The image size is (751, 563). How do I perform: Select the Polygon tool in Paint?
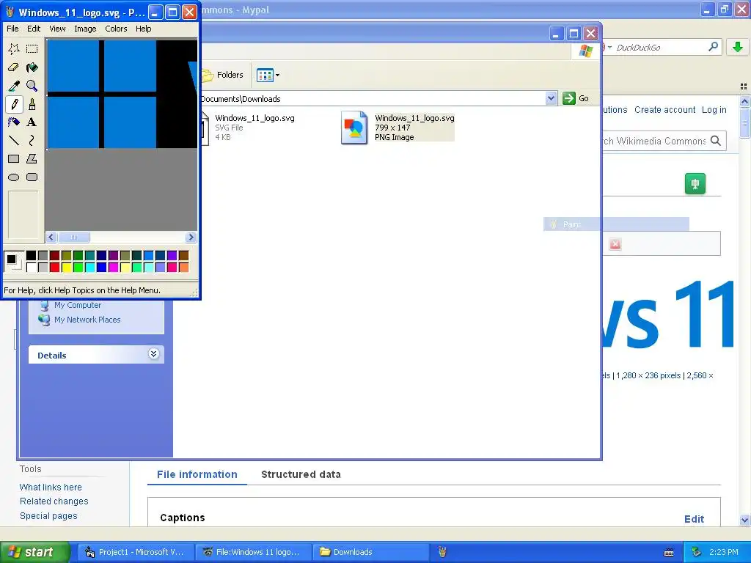(x=32, y=158)
